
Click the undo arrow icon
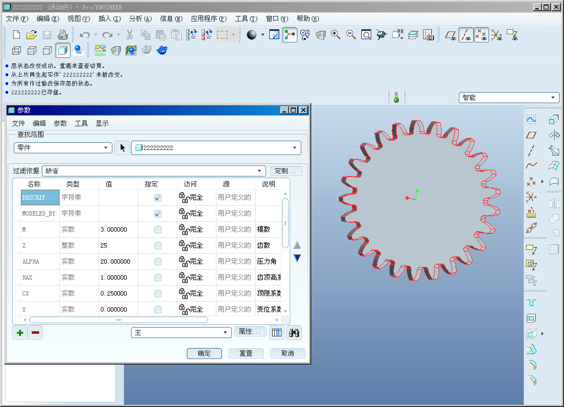(84, 35)
